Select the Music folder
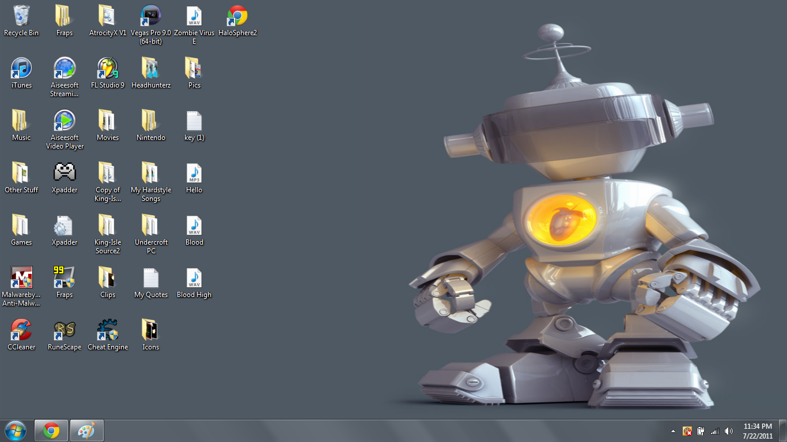Screen dimensions: 787x442 (x=21, y=125)
